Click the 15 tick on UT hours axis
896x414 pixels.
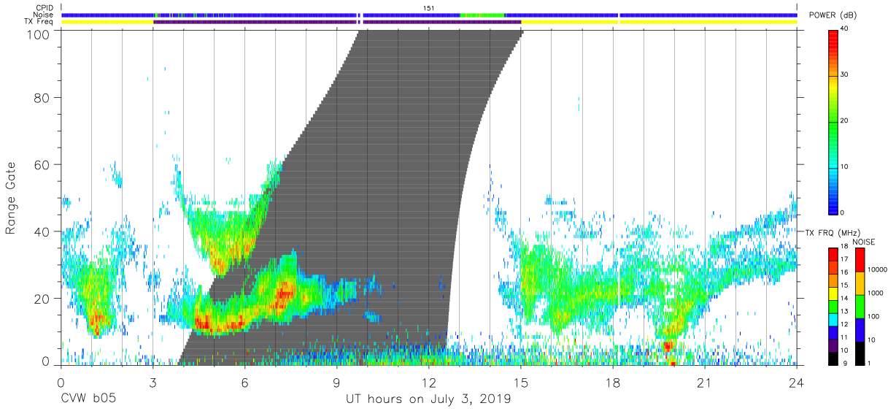(521, 383)
